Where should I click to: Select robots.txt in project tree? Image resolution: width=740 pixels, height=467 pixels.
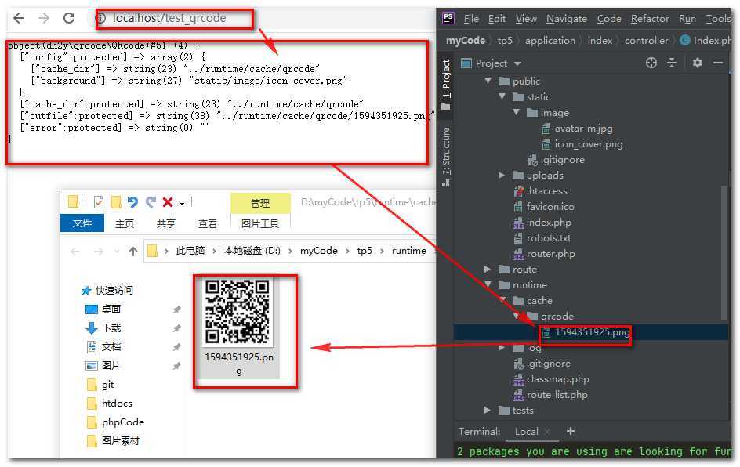click(x=542, y=238)
